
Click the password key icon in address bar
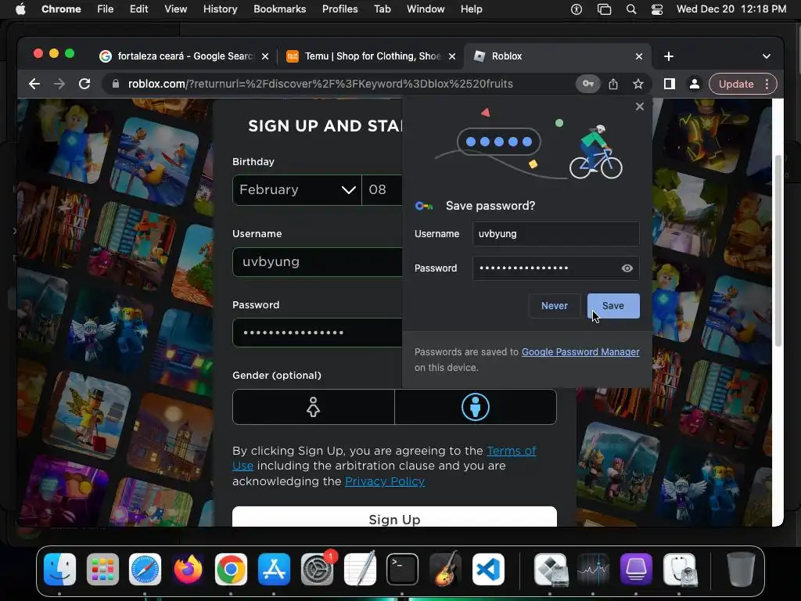click(588, 84)
